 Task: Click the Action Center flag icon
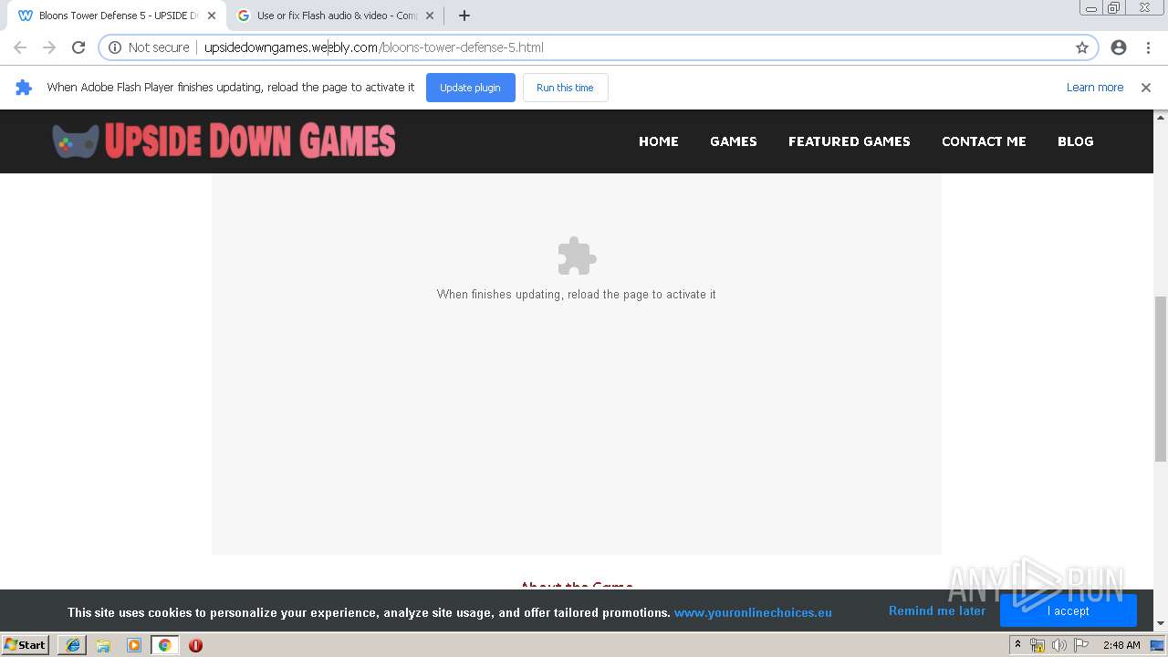[x=1081, y=645]
